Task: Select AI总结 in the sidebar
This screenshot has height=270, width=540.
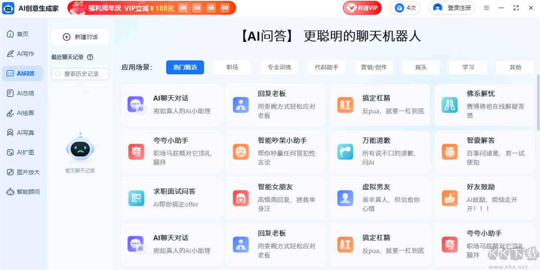Action: [22, 93]
